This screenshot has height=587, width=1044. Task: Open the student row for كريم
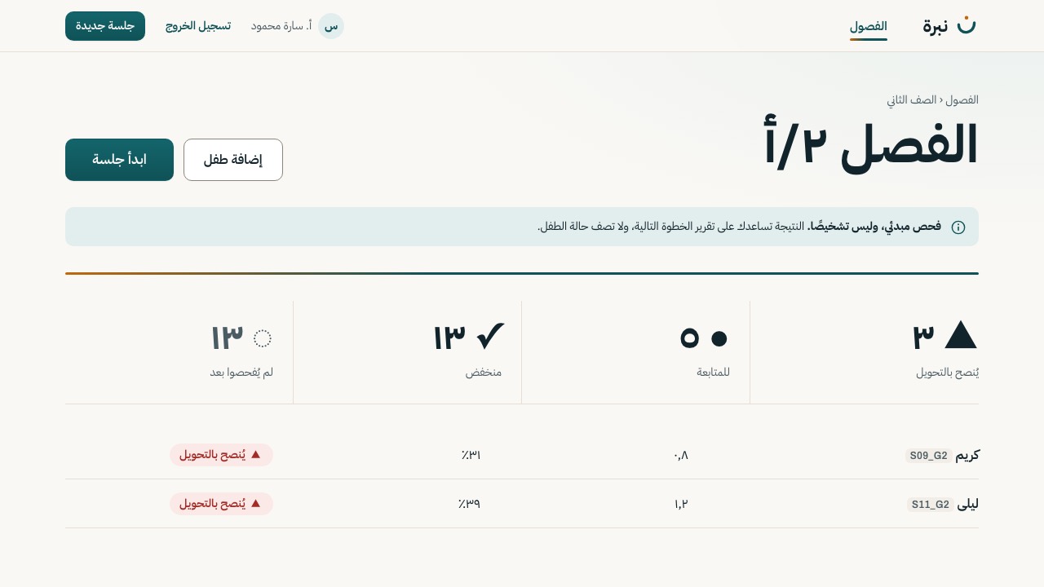[x=522, y=455]
